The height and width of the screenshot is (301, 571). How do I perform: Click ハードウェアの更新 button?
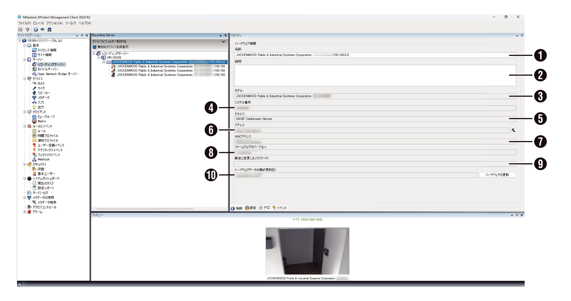[497, 175]
